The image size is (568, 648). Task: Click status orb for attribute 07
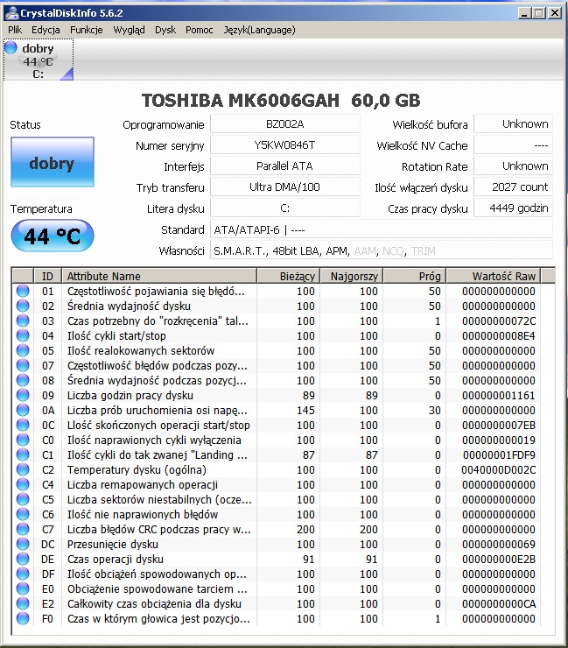coord(23,365)
